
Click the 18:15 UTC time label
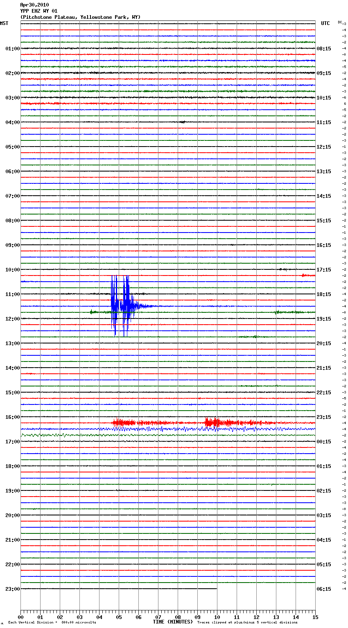tap(324, 294)
